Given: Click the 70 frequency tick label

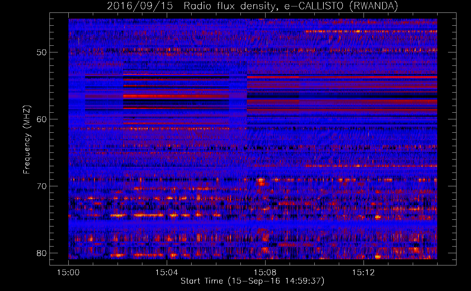Looking at the screenshot, I should coord(42,186).
